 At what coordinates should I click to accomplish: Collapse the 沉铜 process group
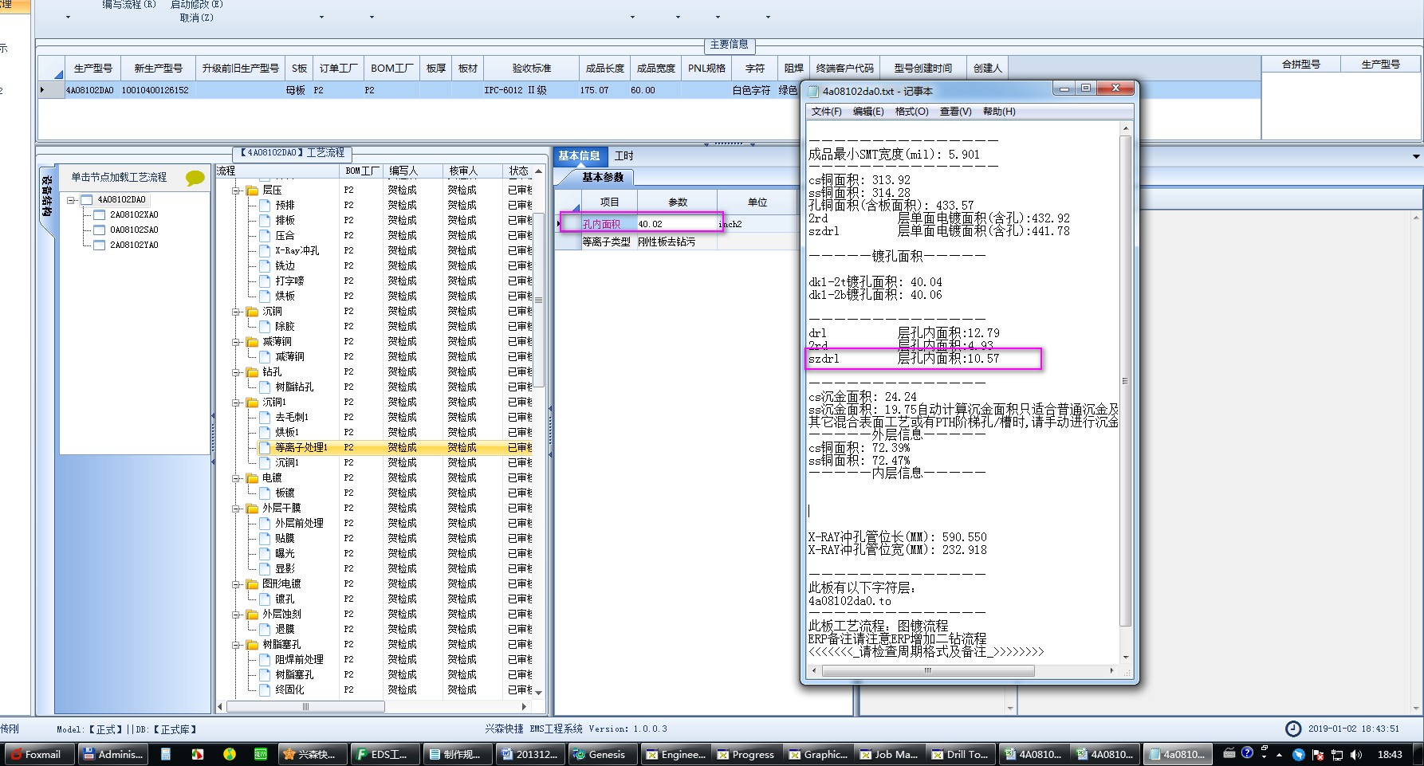(x=237, y=312)
